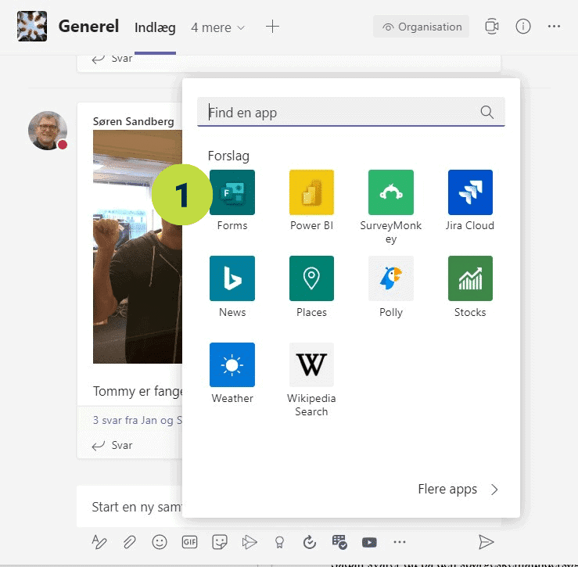Choose the Jira Cloud app
Image resolution: width=578 pixels, height=567 pixels.
coord(470,192)
